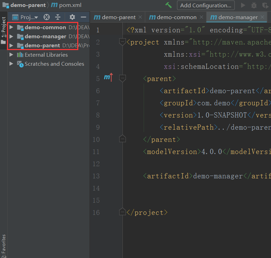Close the demo-common tab

coord(201,17)
